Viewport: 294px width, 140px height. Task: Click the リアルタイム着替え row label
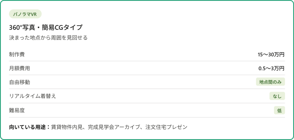[32, 96]
